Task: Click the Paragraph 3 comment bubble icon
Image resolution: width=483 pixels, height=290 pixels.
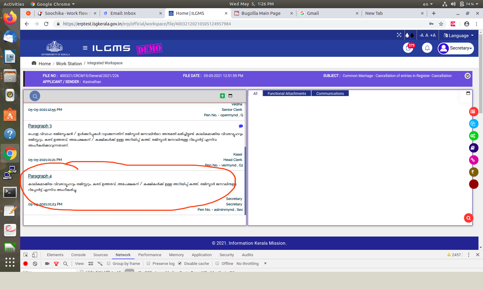Action: [241, 126]
